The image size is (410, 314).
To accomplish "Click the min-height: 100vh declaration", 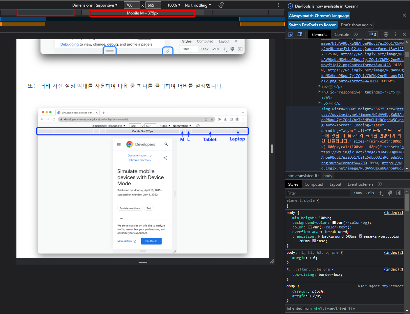I will click(312, 218).
